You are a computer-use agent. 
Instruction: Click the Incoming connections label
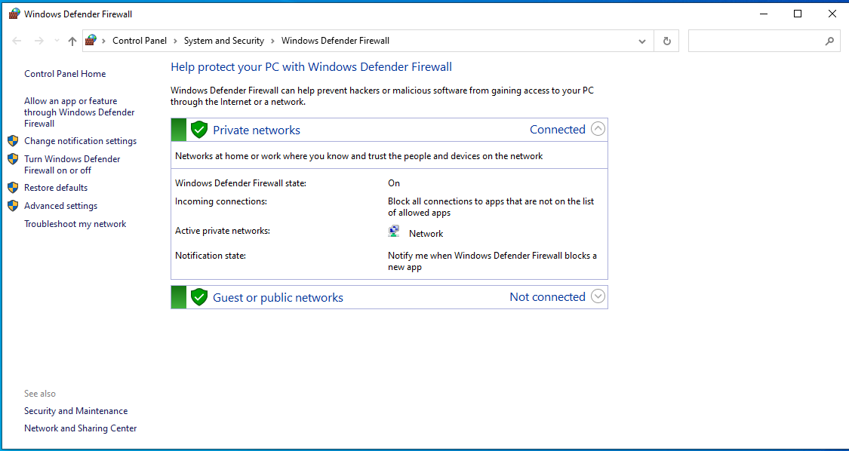click(221, 201)
